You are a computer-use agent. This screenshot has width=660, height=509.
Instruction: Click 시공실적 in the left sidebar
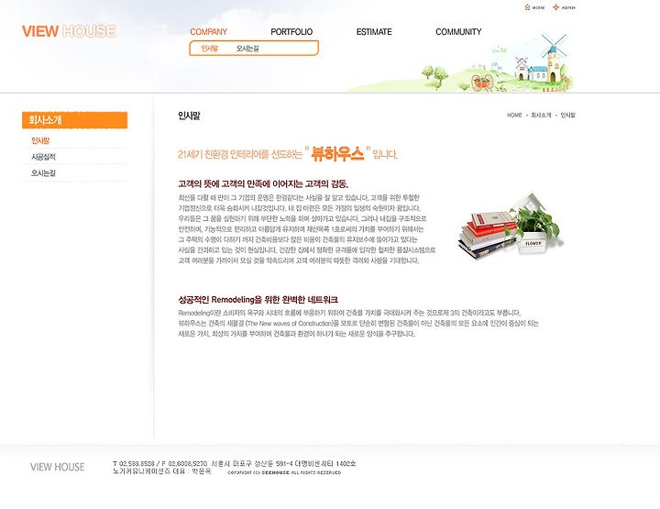click(43, 157)
